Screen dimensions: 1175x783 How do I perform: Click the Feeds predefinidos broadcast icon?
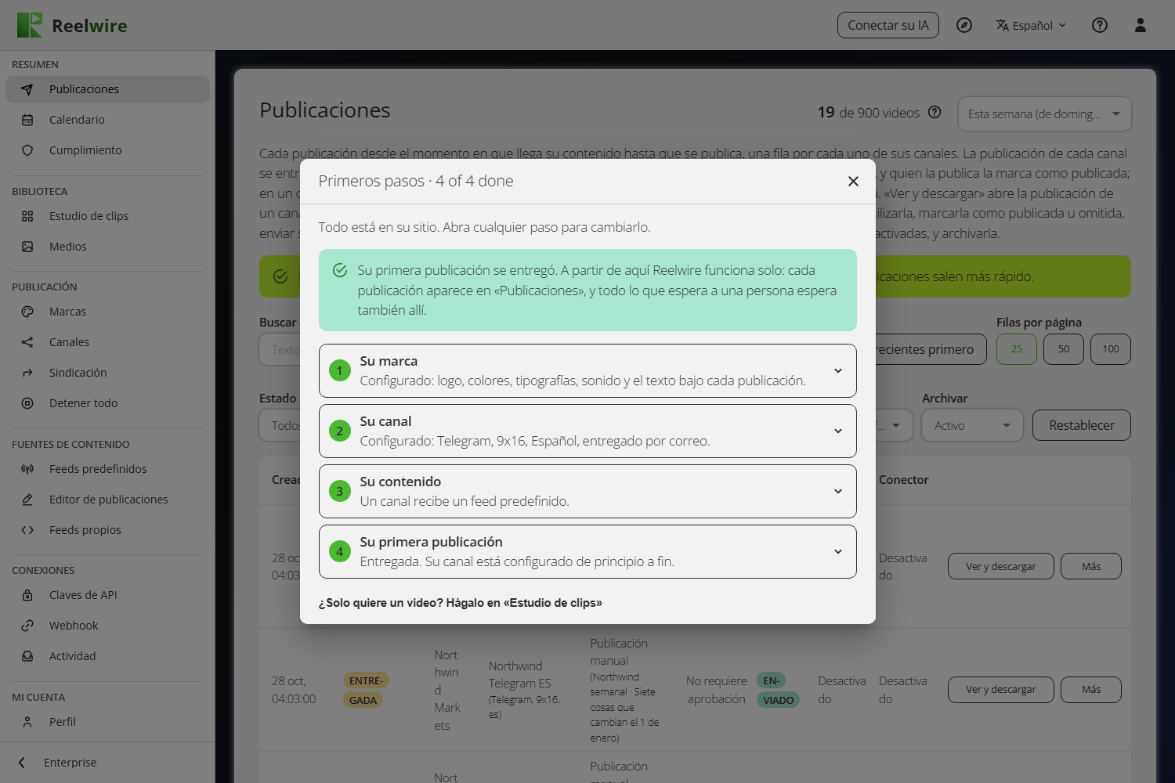pos(27,469)
